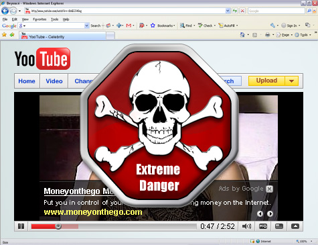The image size is (318, 245).
Task: Click the buffered part of the progress bar
Action: (x=70, y=227)
